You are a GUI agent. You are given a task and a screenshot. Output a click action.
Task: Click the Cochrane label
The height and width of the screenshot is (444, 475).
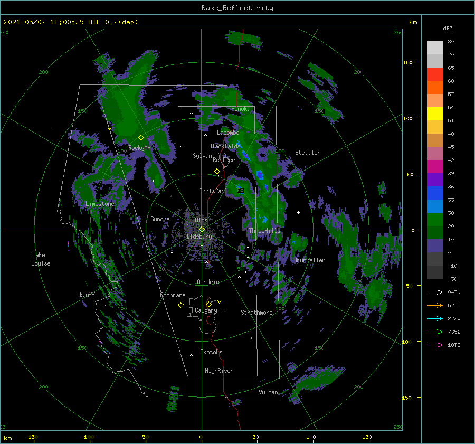tap(173, 295)
